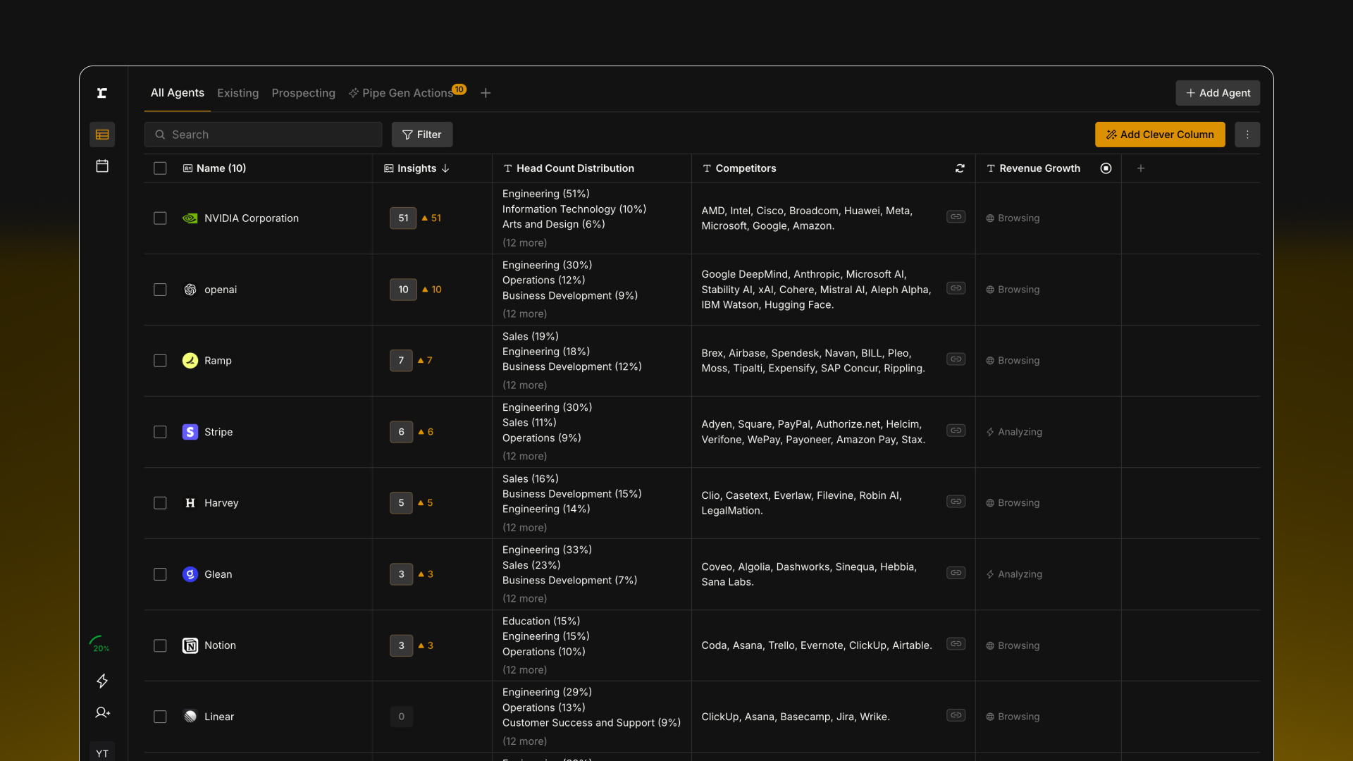
Task: Click the Revenue Growth stop icon
Action: pos(1106,168)
